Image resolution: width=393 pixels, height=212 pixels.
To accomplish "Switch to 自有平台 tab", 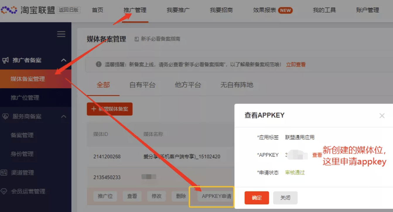I will click(x=143, y=85).
